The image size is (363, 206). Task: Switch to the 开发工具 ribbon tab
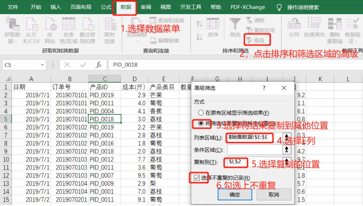[191, 7]
